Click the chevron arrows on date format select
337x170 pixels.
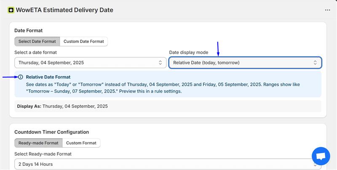(160, 63)
